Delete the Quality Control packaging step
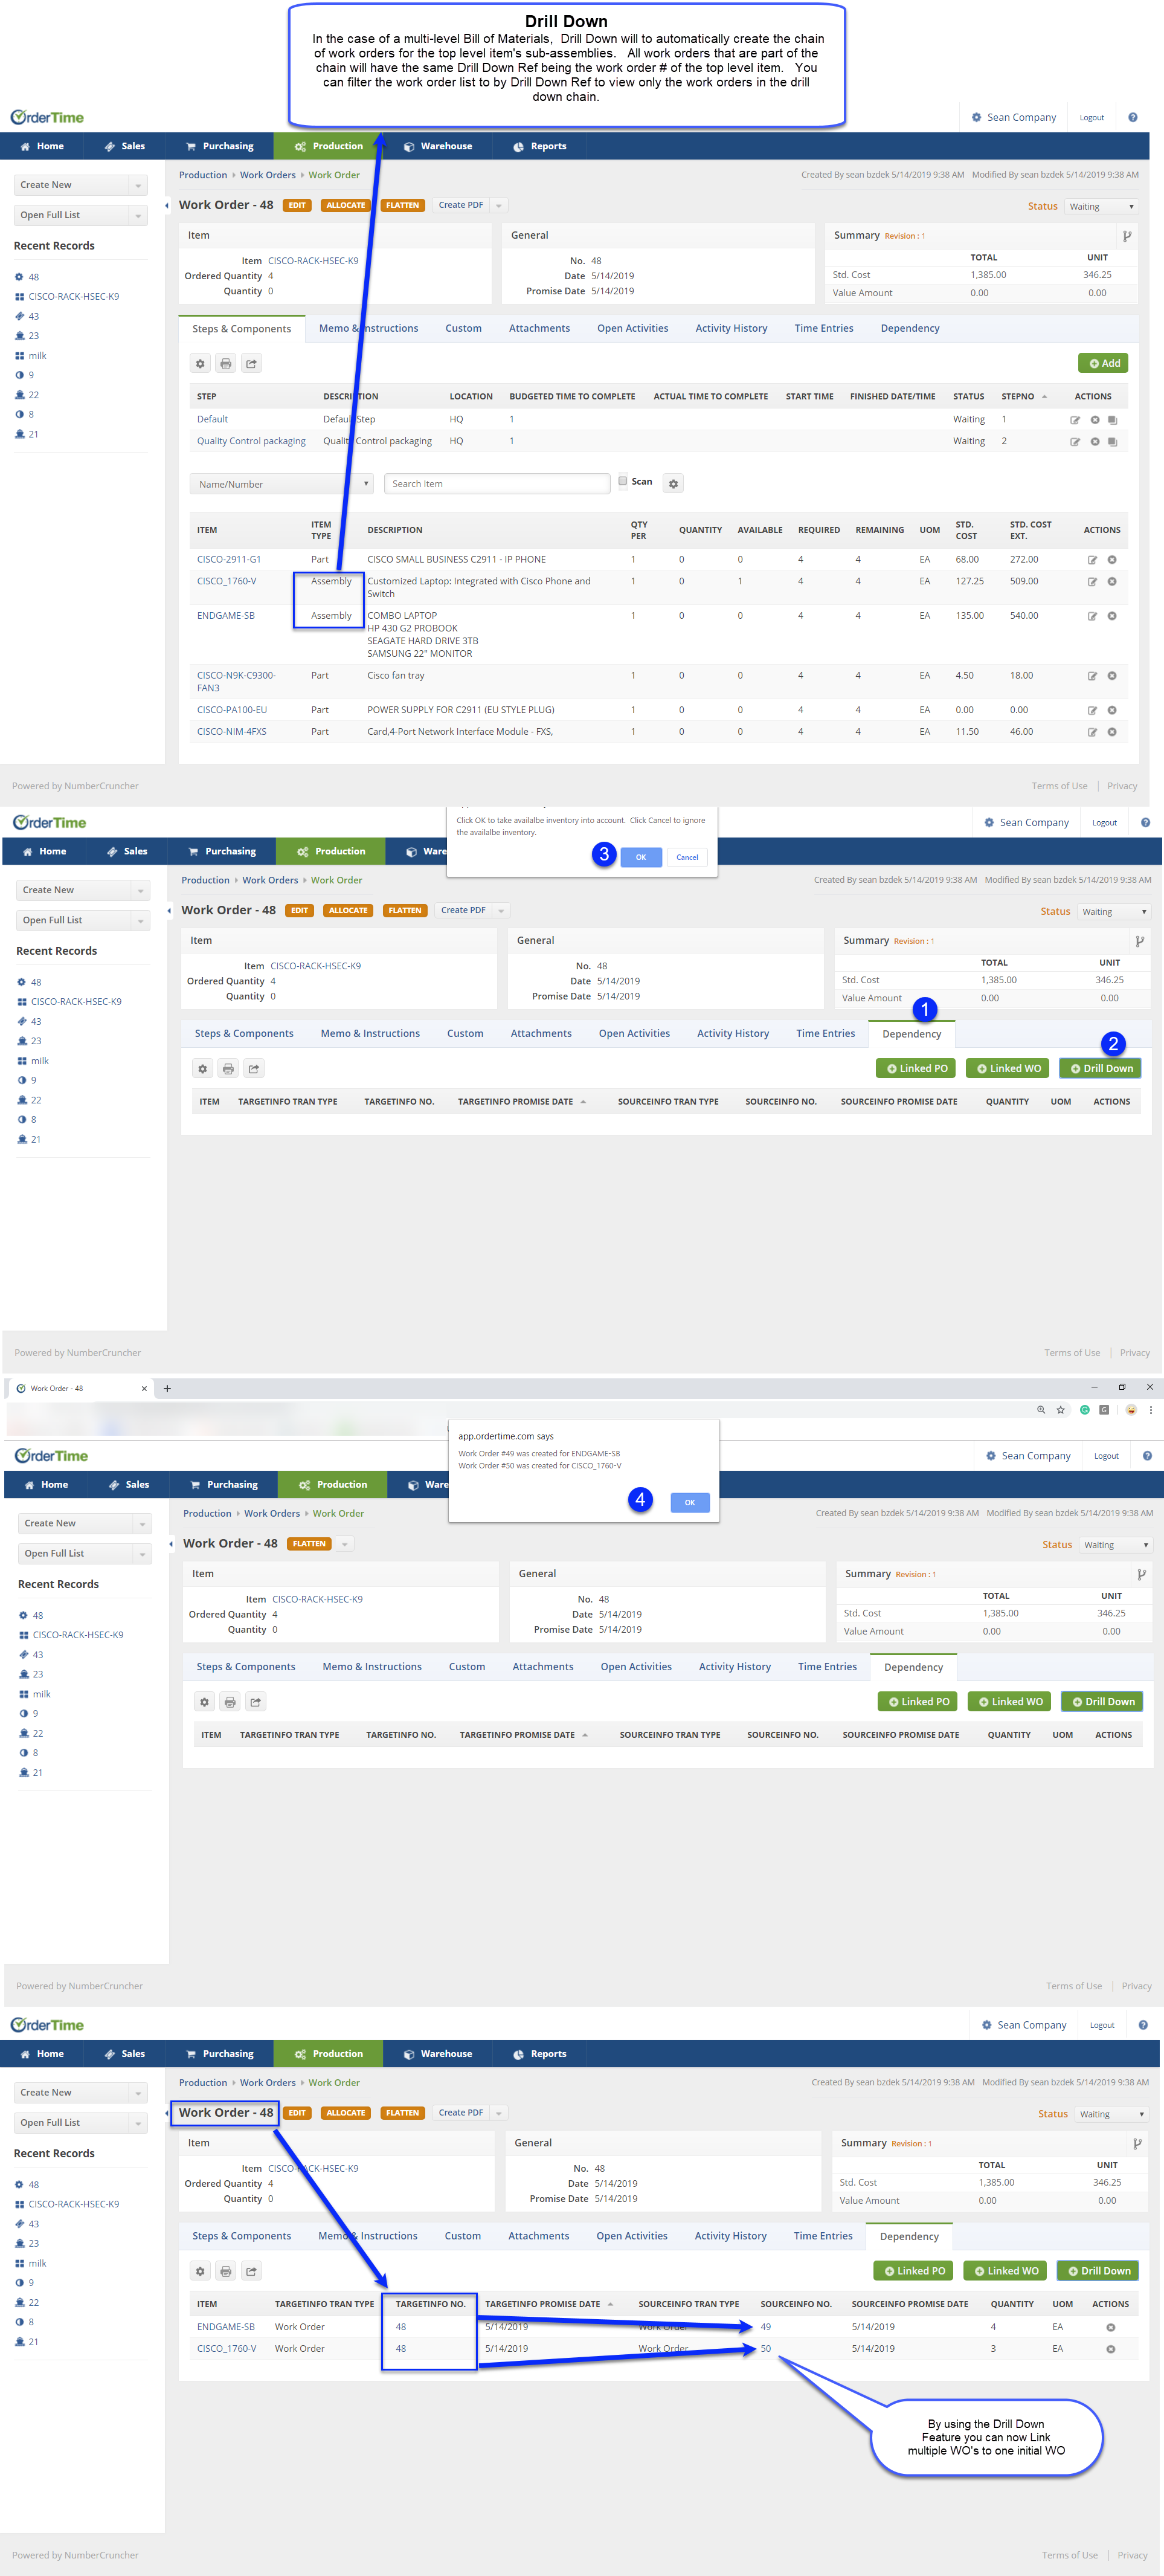The width and height of the screenshot is (1164, 2576). [x=1095, y=442]
